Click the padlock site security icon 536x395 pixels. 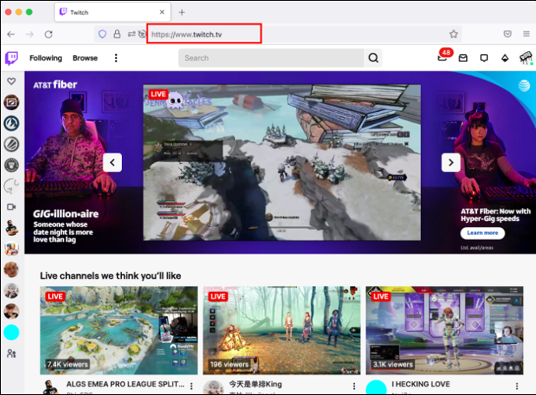pyautogui.click(x=117, y=34)
